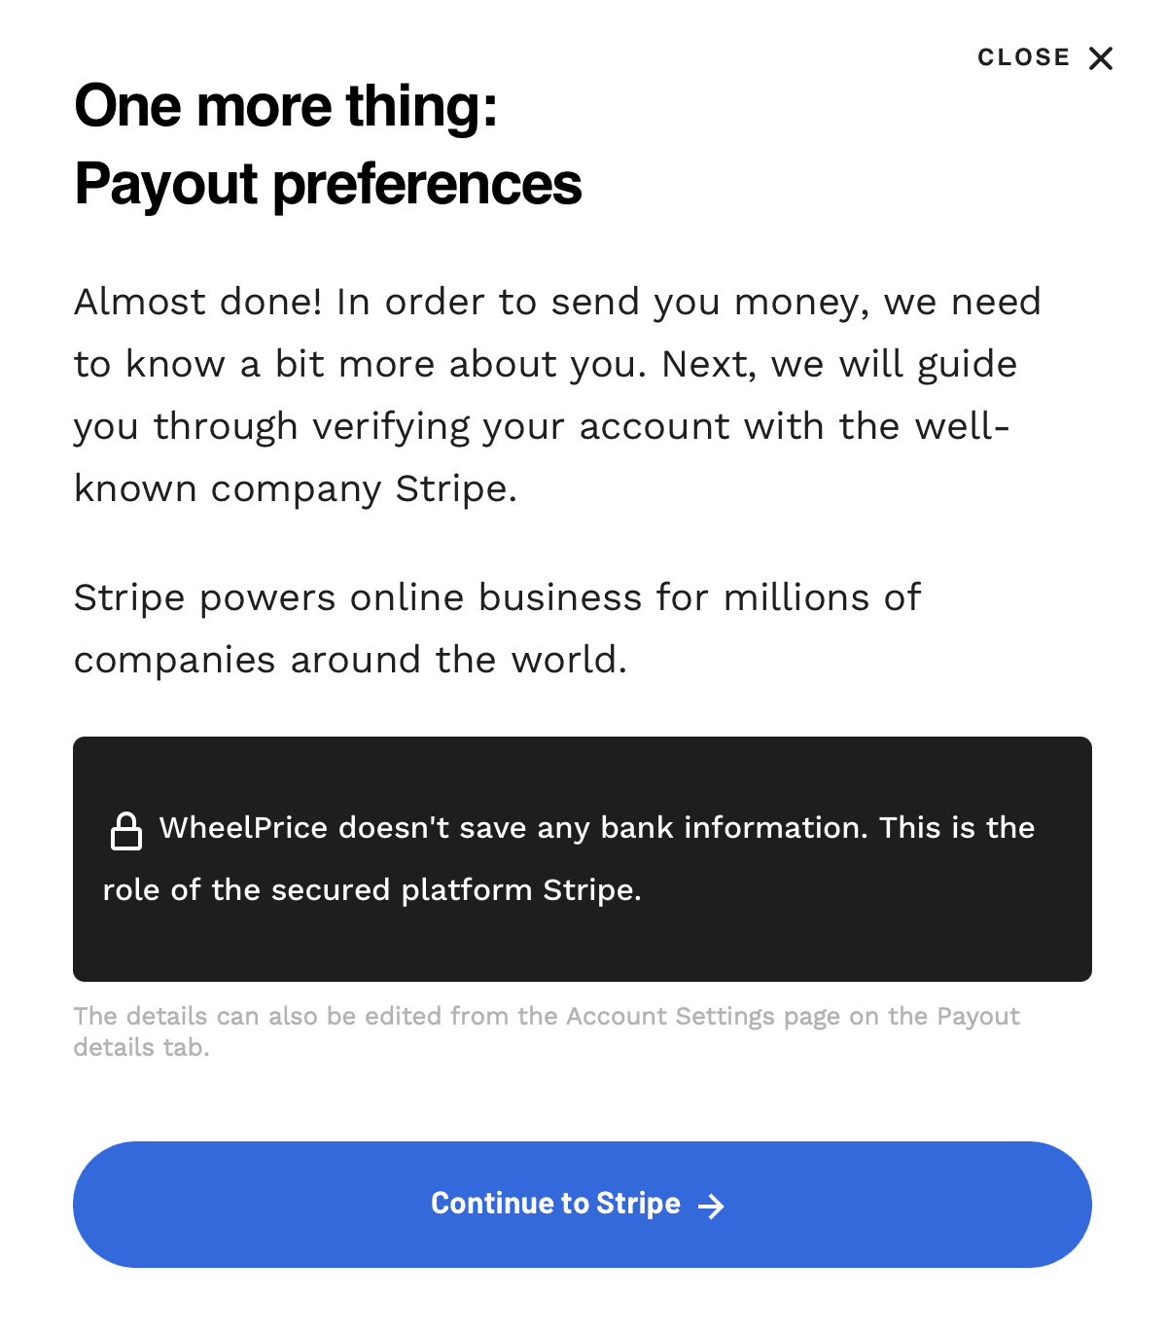Click the CLOSE label at the top right
The image size is (1167, 1335).
point(1024,56)
